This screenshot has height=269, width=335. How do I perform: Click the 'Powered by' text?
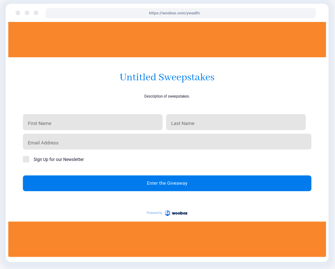coord(154,213)
